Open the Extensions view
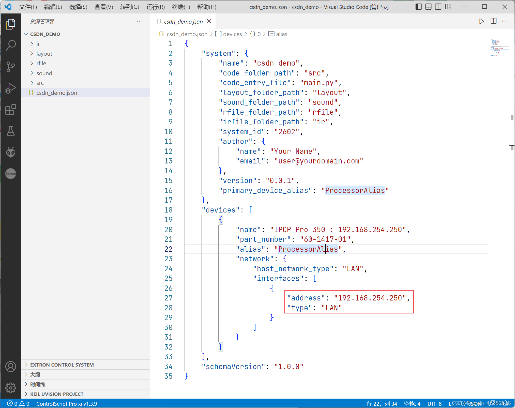515x408 pixels. (11, 110)
